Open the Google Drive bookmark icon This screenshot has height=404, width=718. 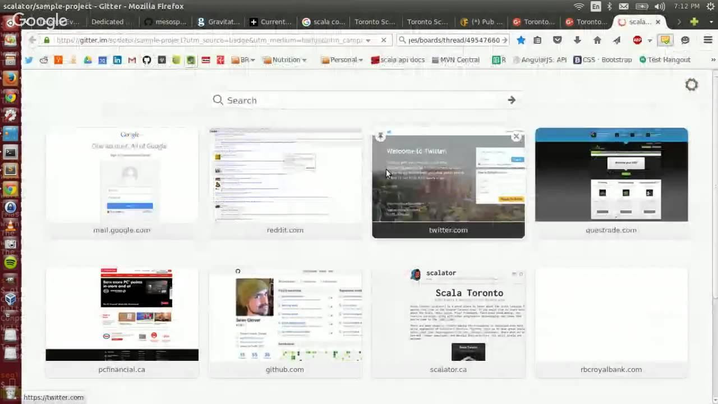tap(88, 59)
